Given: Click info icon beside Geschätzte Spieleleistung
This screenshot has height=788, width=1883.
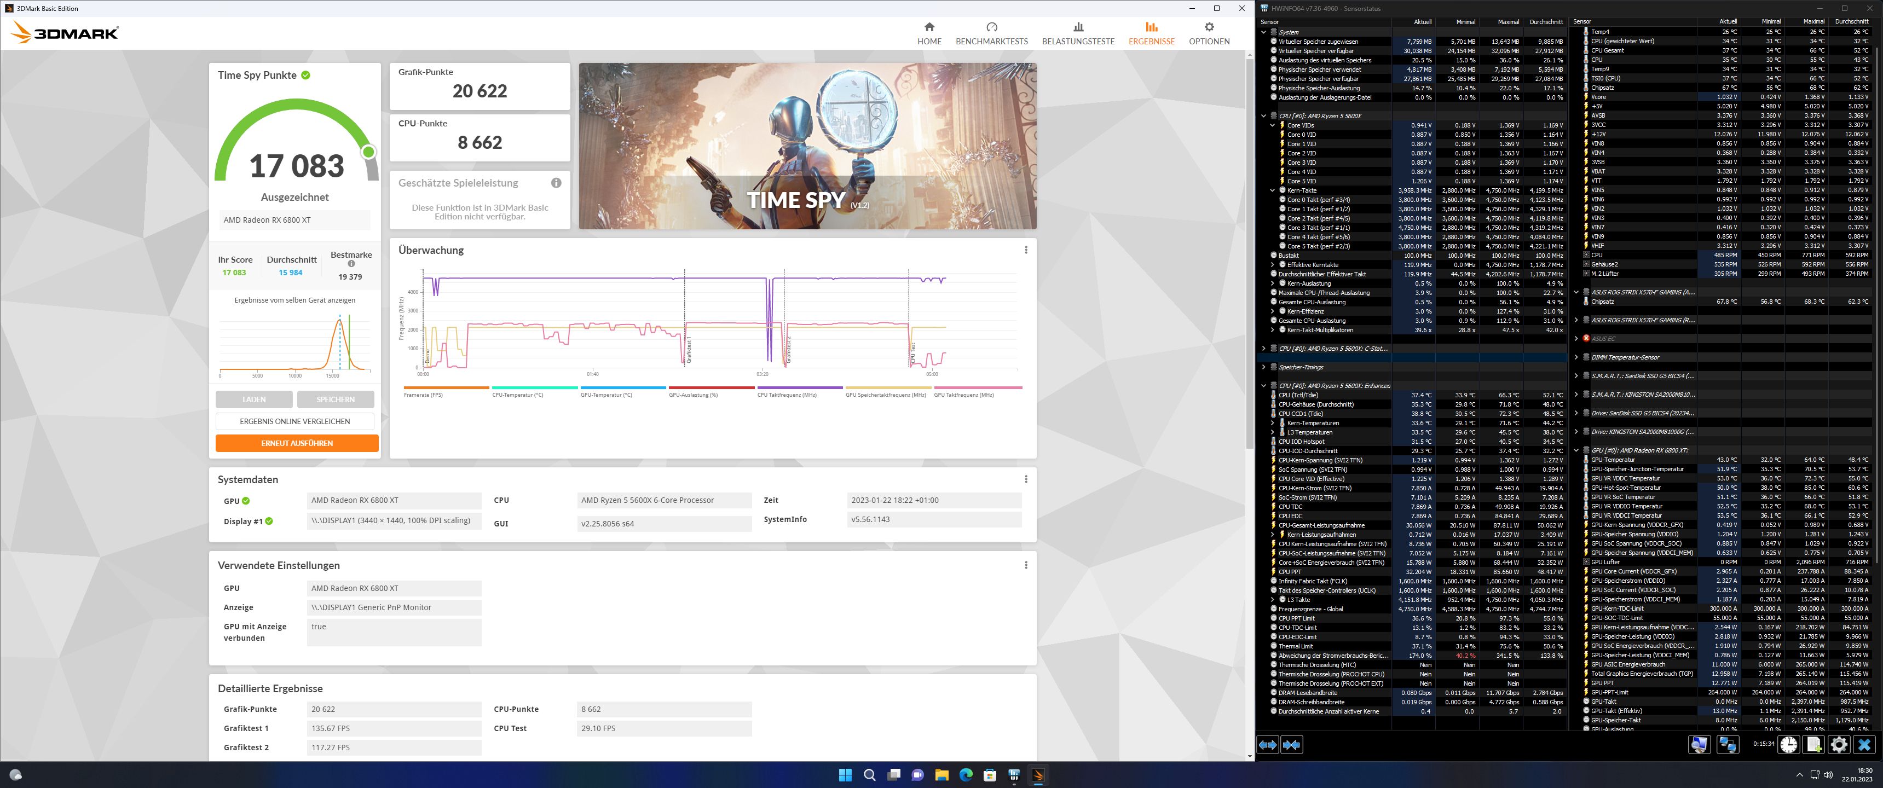Looking at the screenshot, I should point(556,183).
